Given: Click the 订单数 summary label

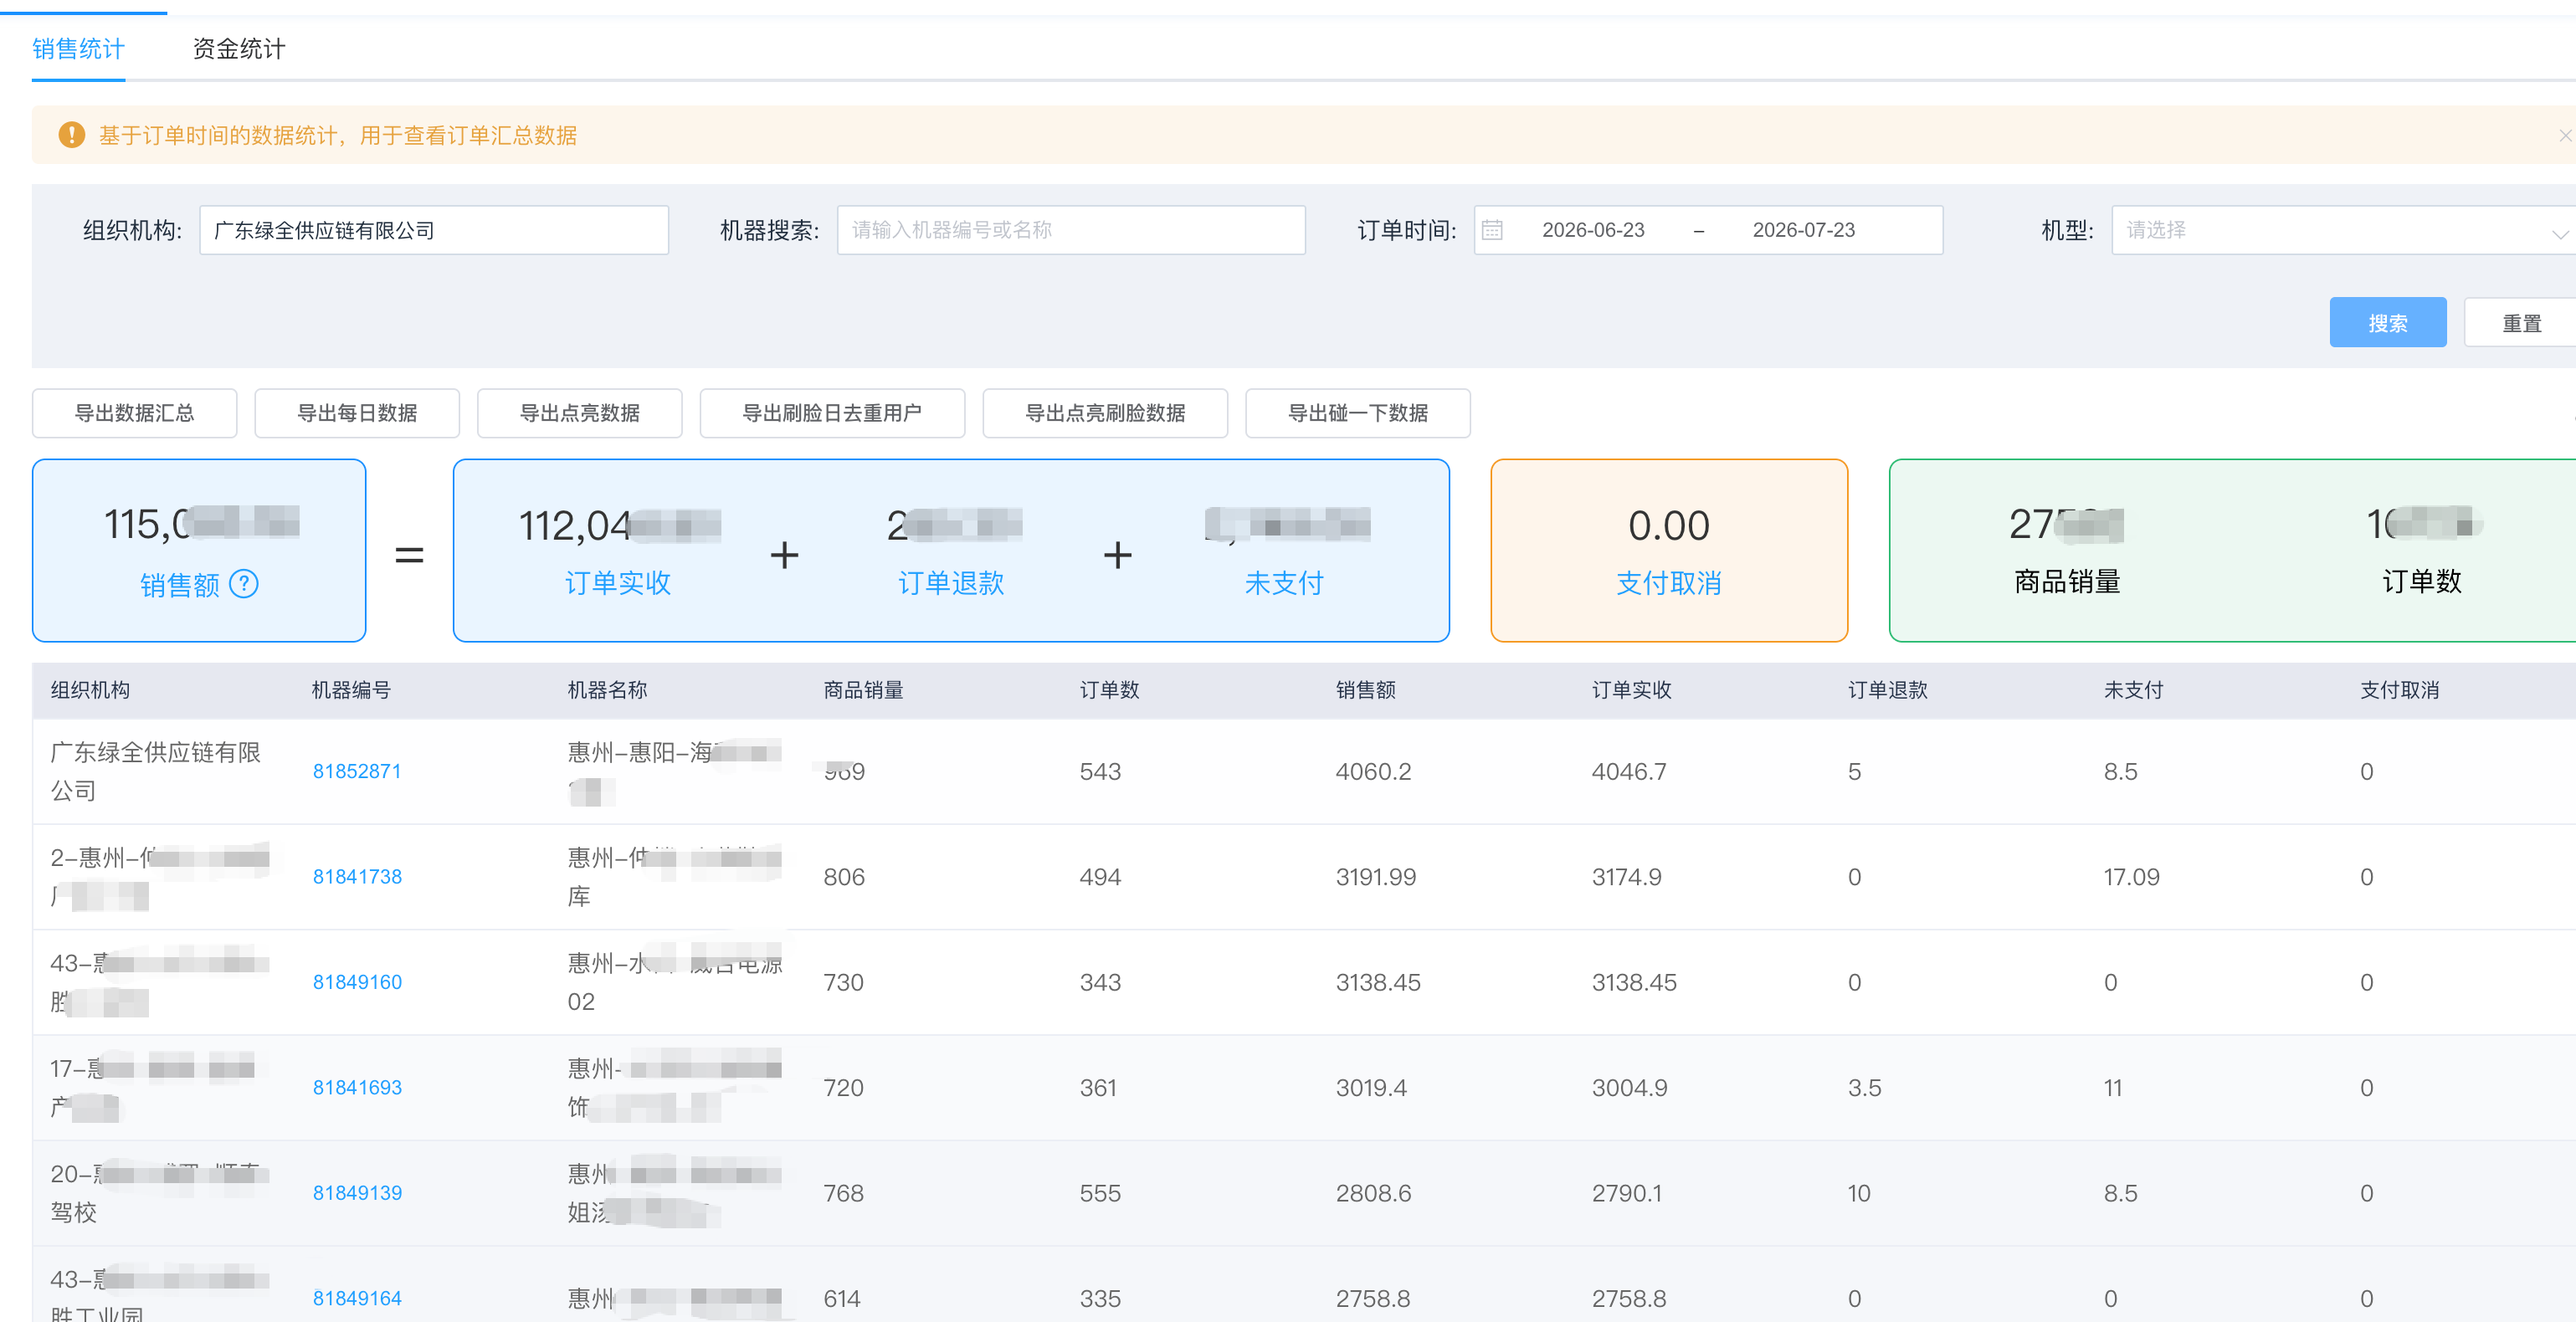Looking at the screenshot, I should [2422, 581].
